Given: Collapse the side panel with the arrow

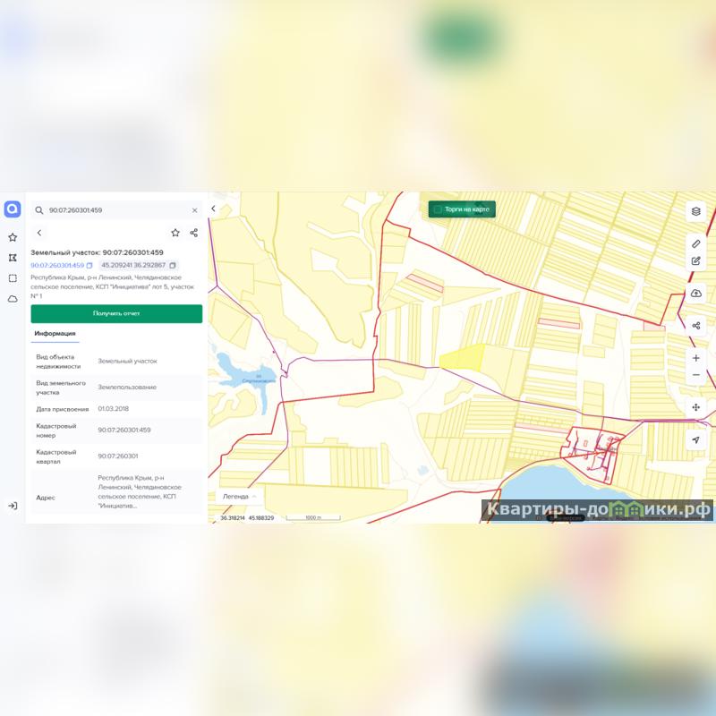Looking at the screenshot, I should [x=213, y=209].
